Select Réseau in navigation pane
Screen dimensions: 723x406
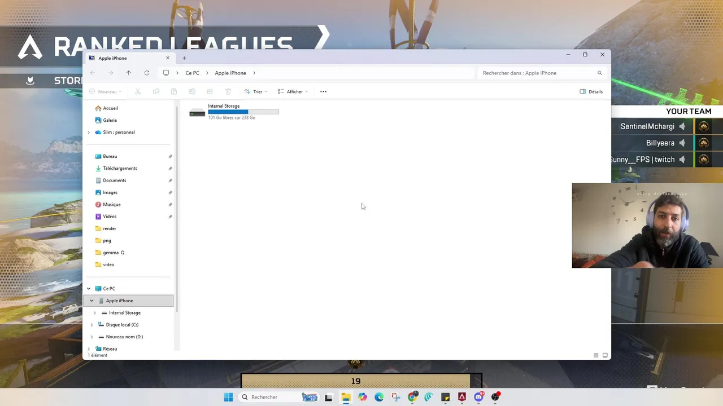point(110,349)
